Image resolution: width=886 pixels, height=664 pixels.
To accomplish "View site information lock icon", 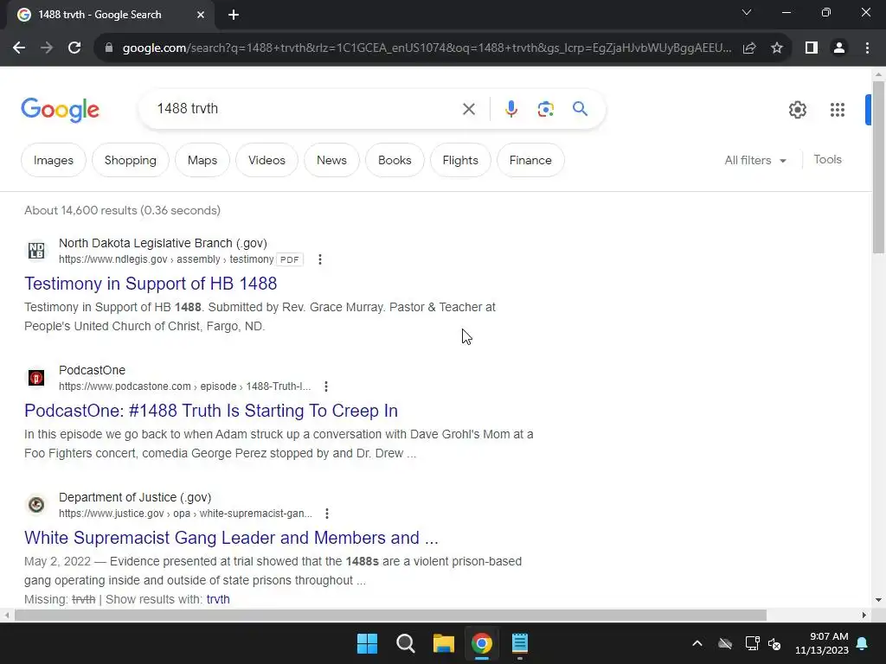I will [x=108, y=48].
